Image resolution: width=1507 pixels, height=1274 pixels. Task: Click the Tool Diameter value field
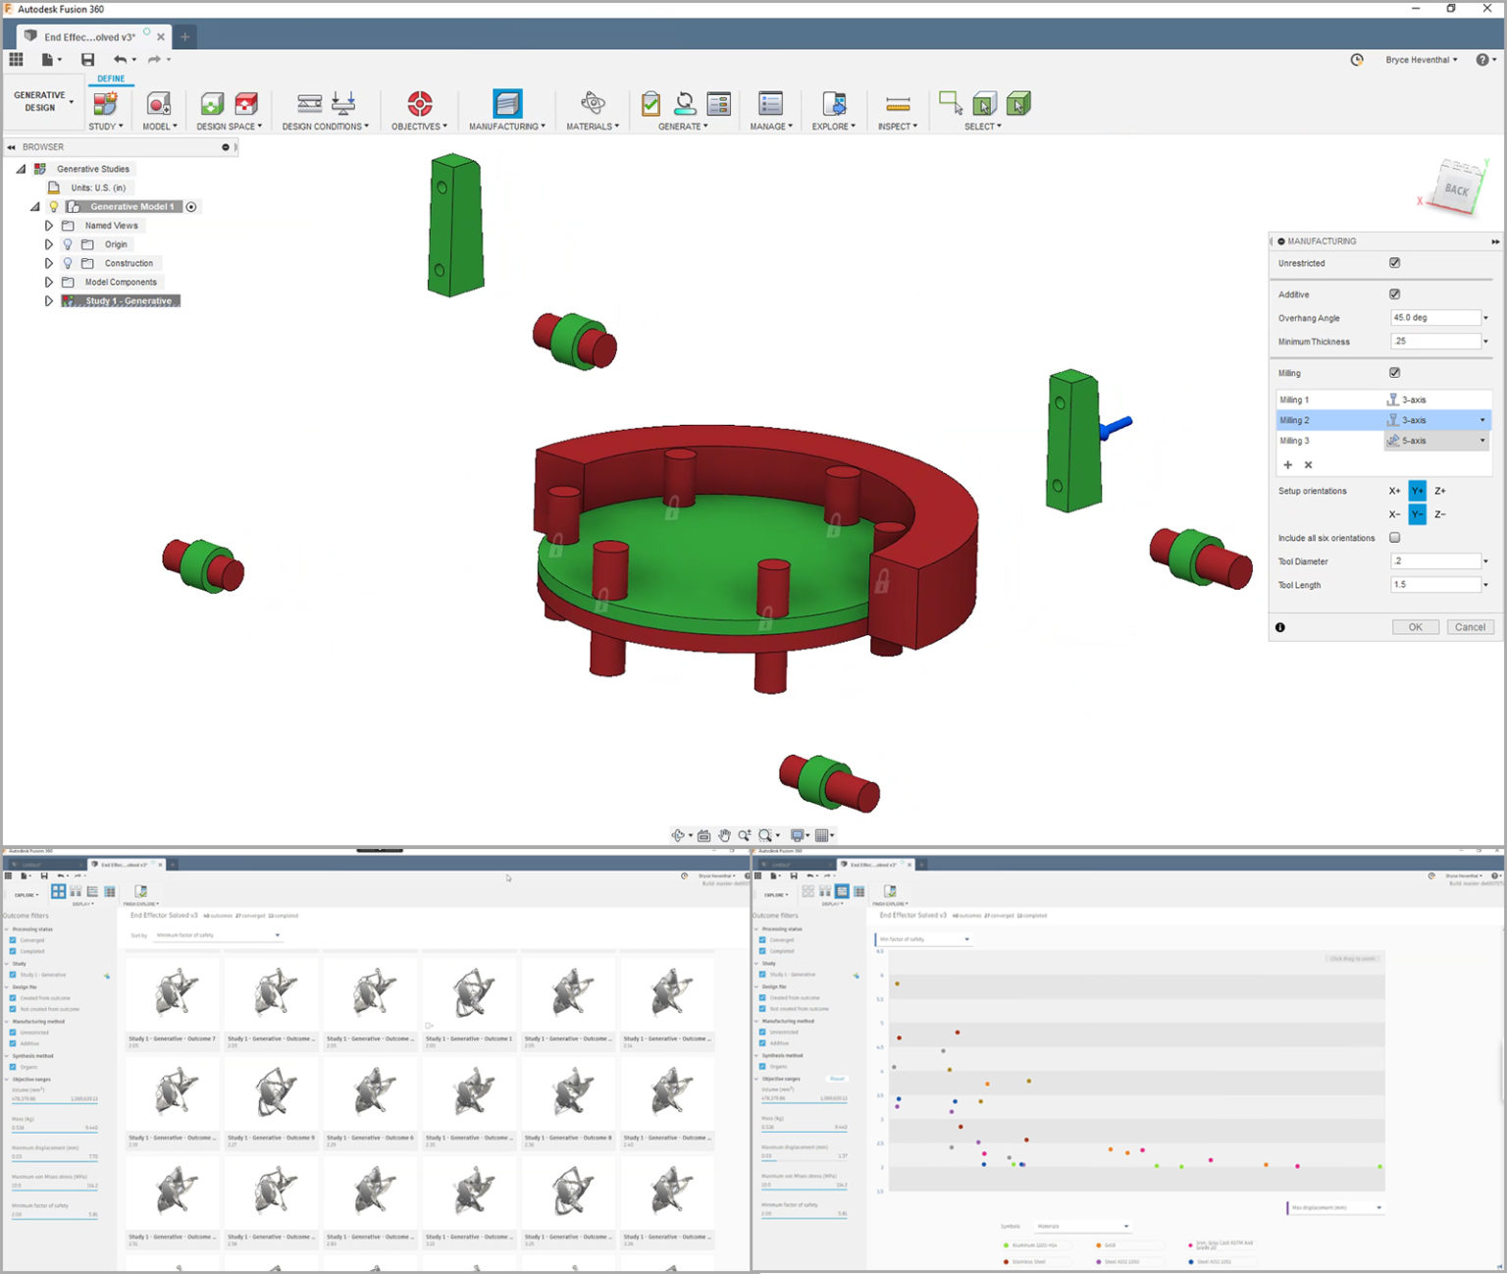1434,560
